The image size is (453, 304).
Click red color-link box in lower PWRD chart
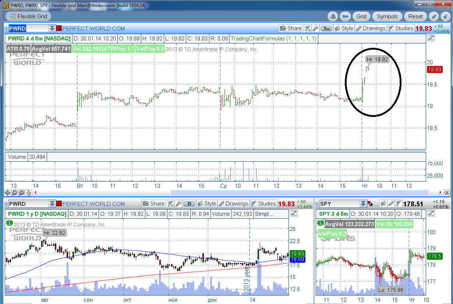(x=59, y=204)
